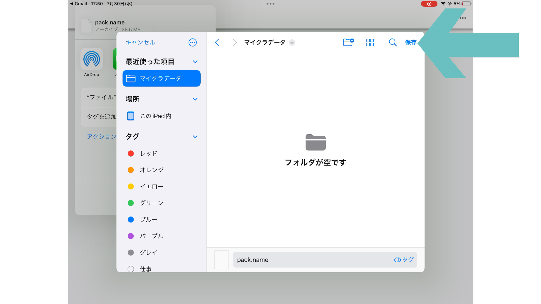Collapse the タグ section
The image size is (541, 304).
(195, 137)
